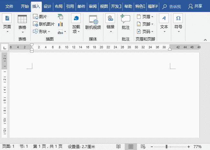210x150 pixels.
Task: Click the 链接 link icon
Action: click(x=110, y=18)
